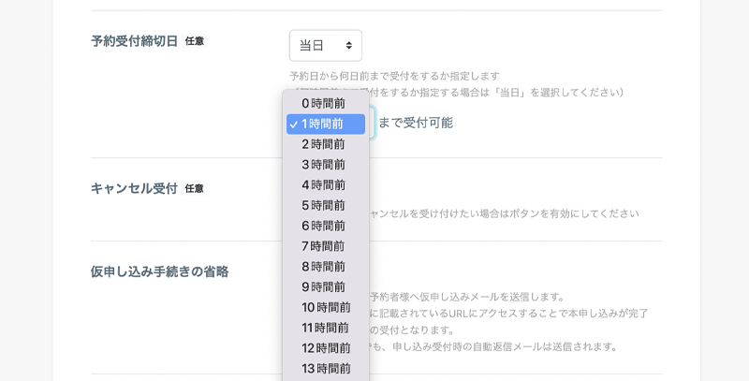Choose the checked 1時間前 option
Screen dimensions: 749x381
(324, 124)
